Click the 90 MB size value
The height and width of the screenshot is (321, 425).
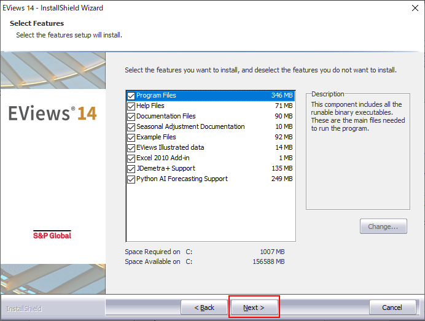tap(284, 116)
